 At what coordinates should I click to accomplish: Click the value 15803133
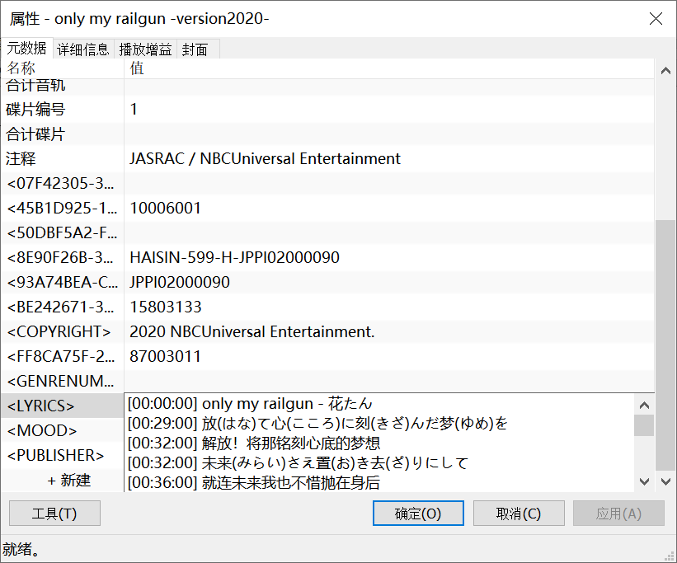point(166,307)
